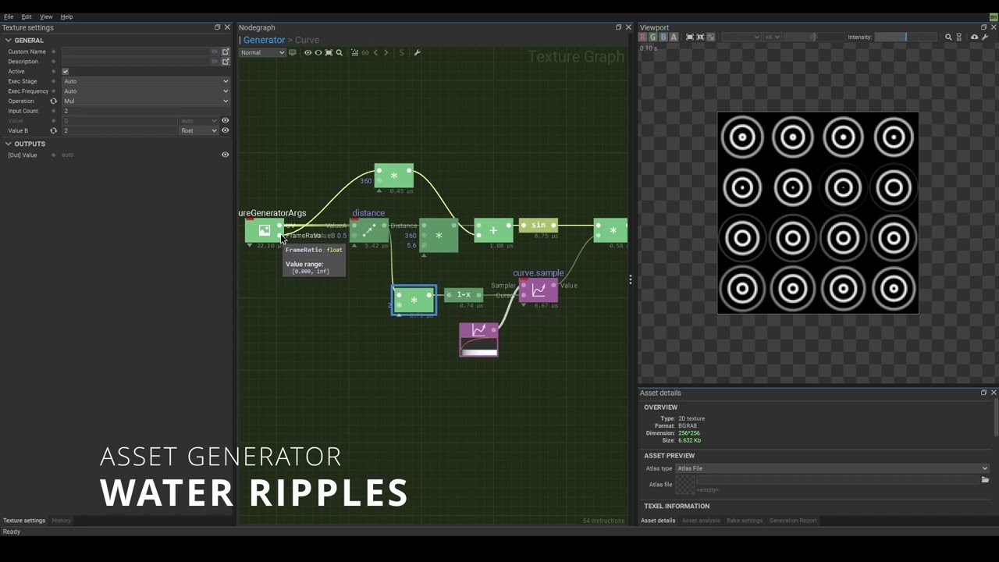Image resolution: width=999 pixels, height=562 pixels.
Task: Click the magnifier icon in Viewport toolbar
Action: [948, 37]
